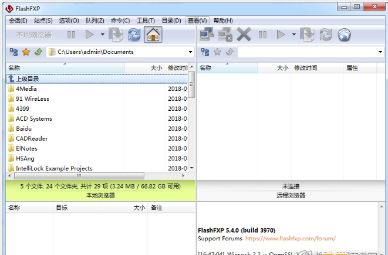Click the queue 备注 column header

pos(171,208)
